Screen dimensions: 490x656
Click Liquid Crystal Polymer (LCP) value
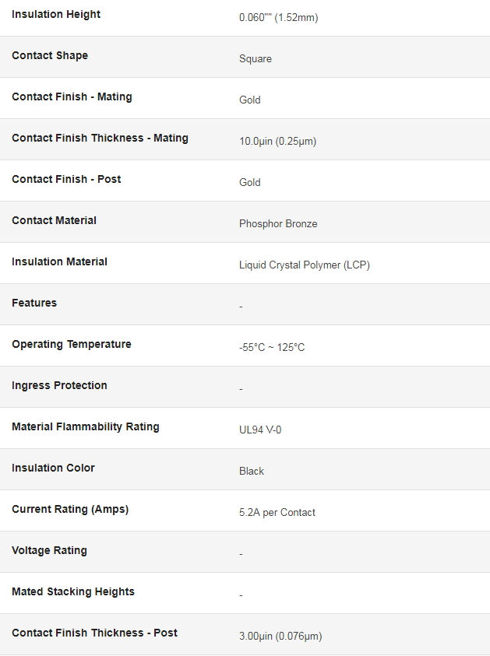tap(305, 265)
